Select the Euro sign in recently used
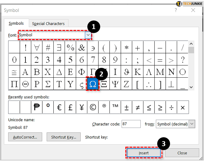This screenshot has height=162, width=205. tap(59, 107)
